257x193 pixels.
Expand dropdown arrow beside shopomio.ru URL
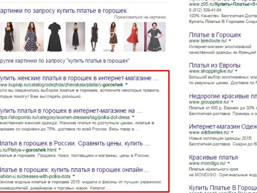pos(133,117)
